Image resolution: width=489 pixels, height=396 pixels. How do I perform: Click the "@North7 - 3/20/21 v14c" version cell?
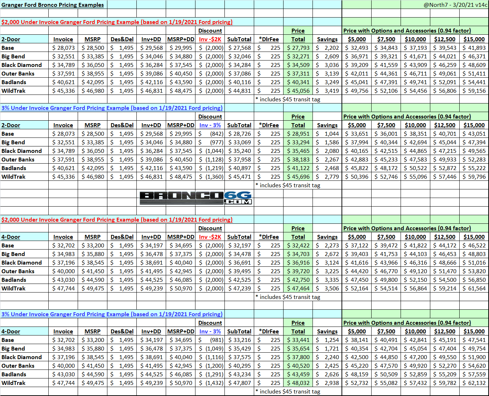click(455, 5)
